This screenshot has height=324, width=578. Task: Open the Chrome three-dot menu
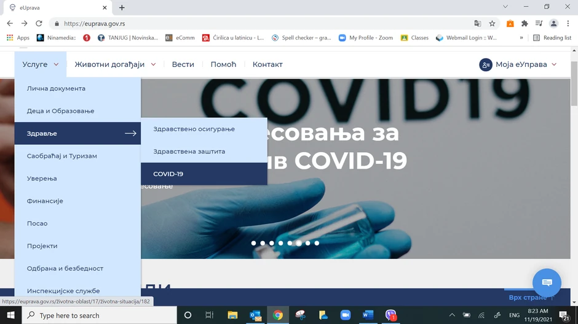[568, 23]
